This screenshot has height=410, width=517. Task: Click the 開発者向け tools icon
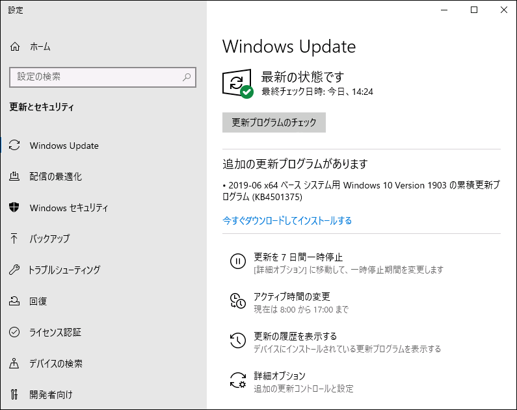[x=14, y=394]
